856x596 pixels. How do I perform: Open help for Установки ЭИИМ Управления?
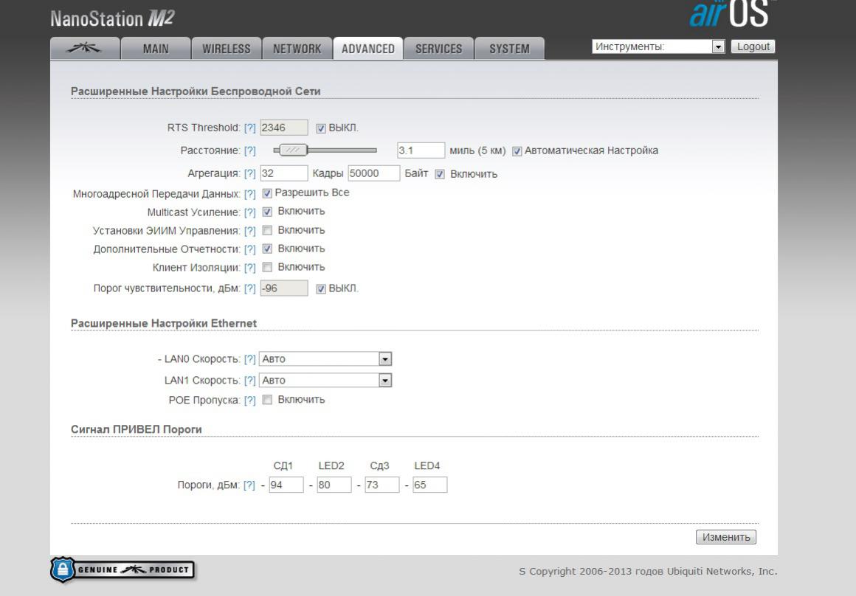coord(249,231)
